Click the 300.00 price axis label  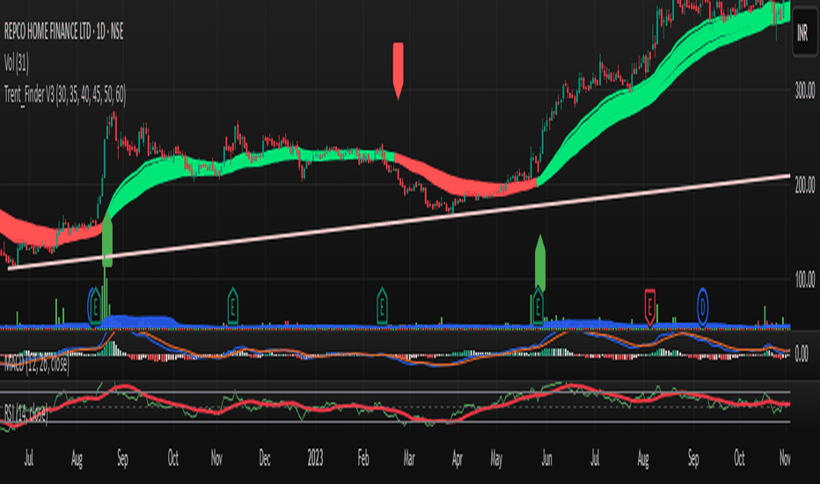click(x=805, y=91)
